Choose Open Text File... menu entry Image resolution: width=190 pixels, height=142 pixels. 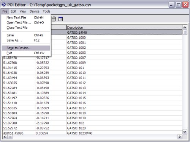(26, 22)
